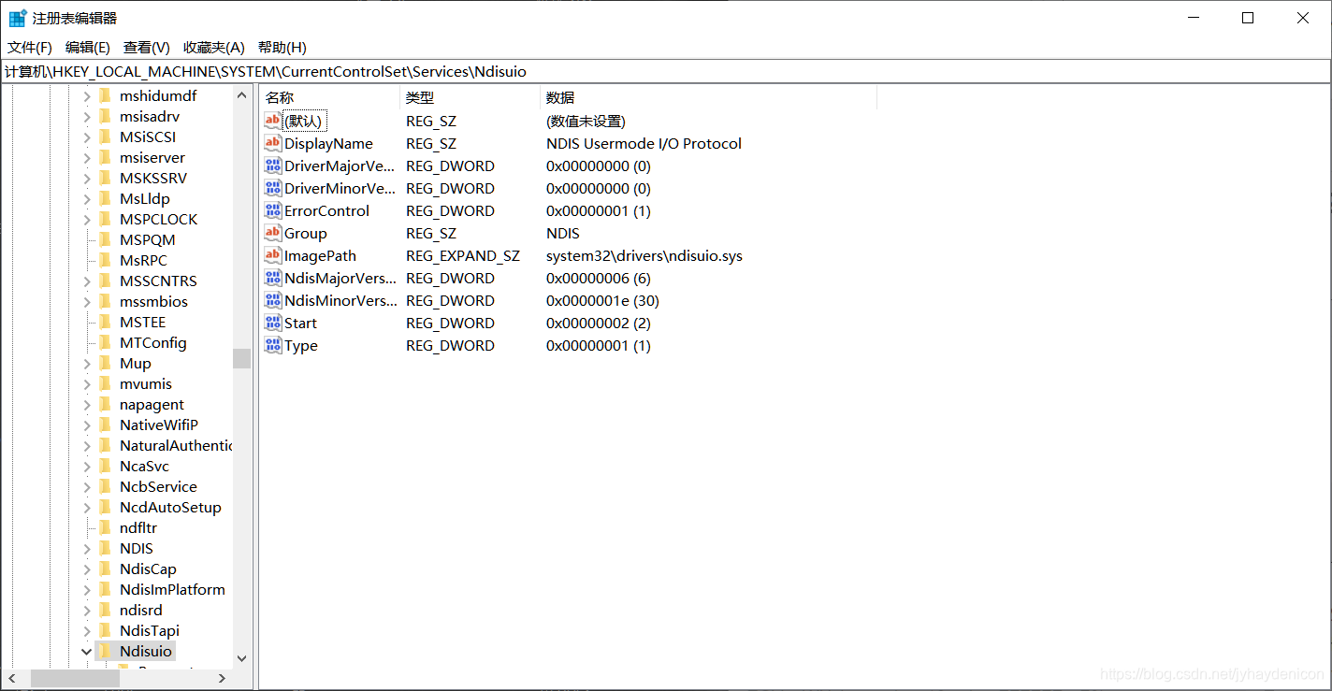Click the string icon next to Group

click(x=272, y=233)
